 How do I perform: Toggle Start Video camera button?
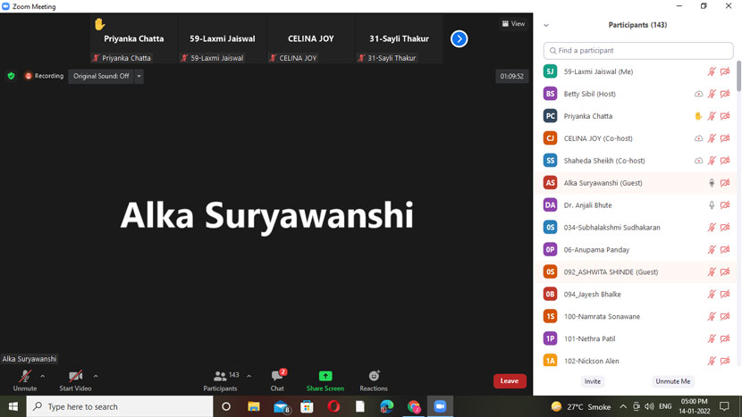pyautogui.click(x=75, y=377)
